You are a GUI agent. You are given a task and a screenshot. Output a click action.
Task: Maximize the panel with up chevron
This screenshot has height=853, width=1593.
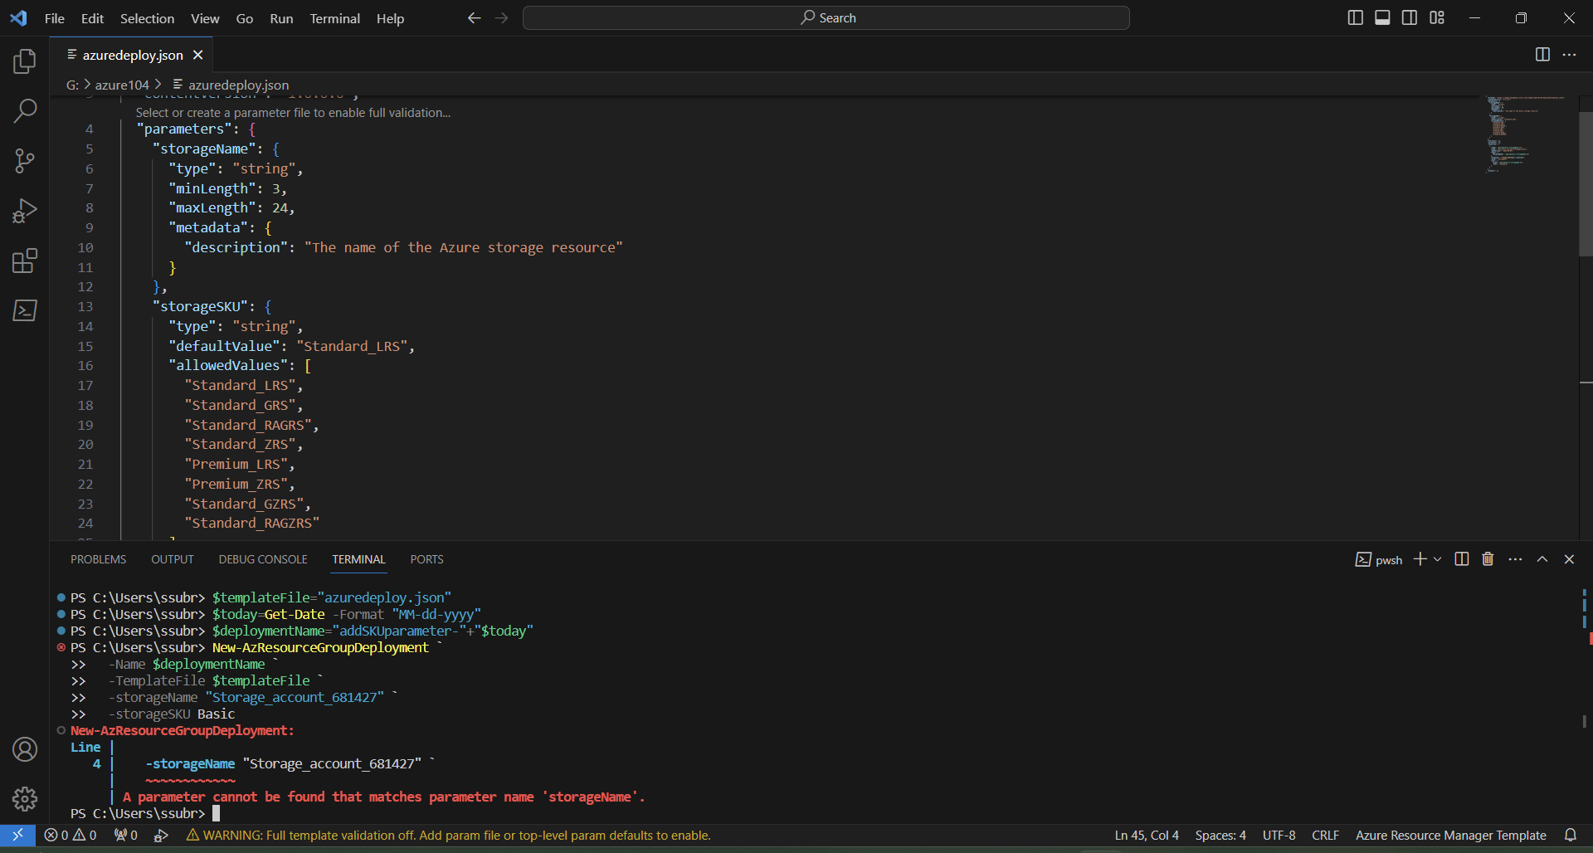click(x=1542, y=559)
